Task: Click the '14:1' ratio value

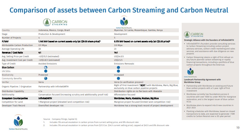Action: click(116, 53)
